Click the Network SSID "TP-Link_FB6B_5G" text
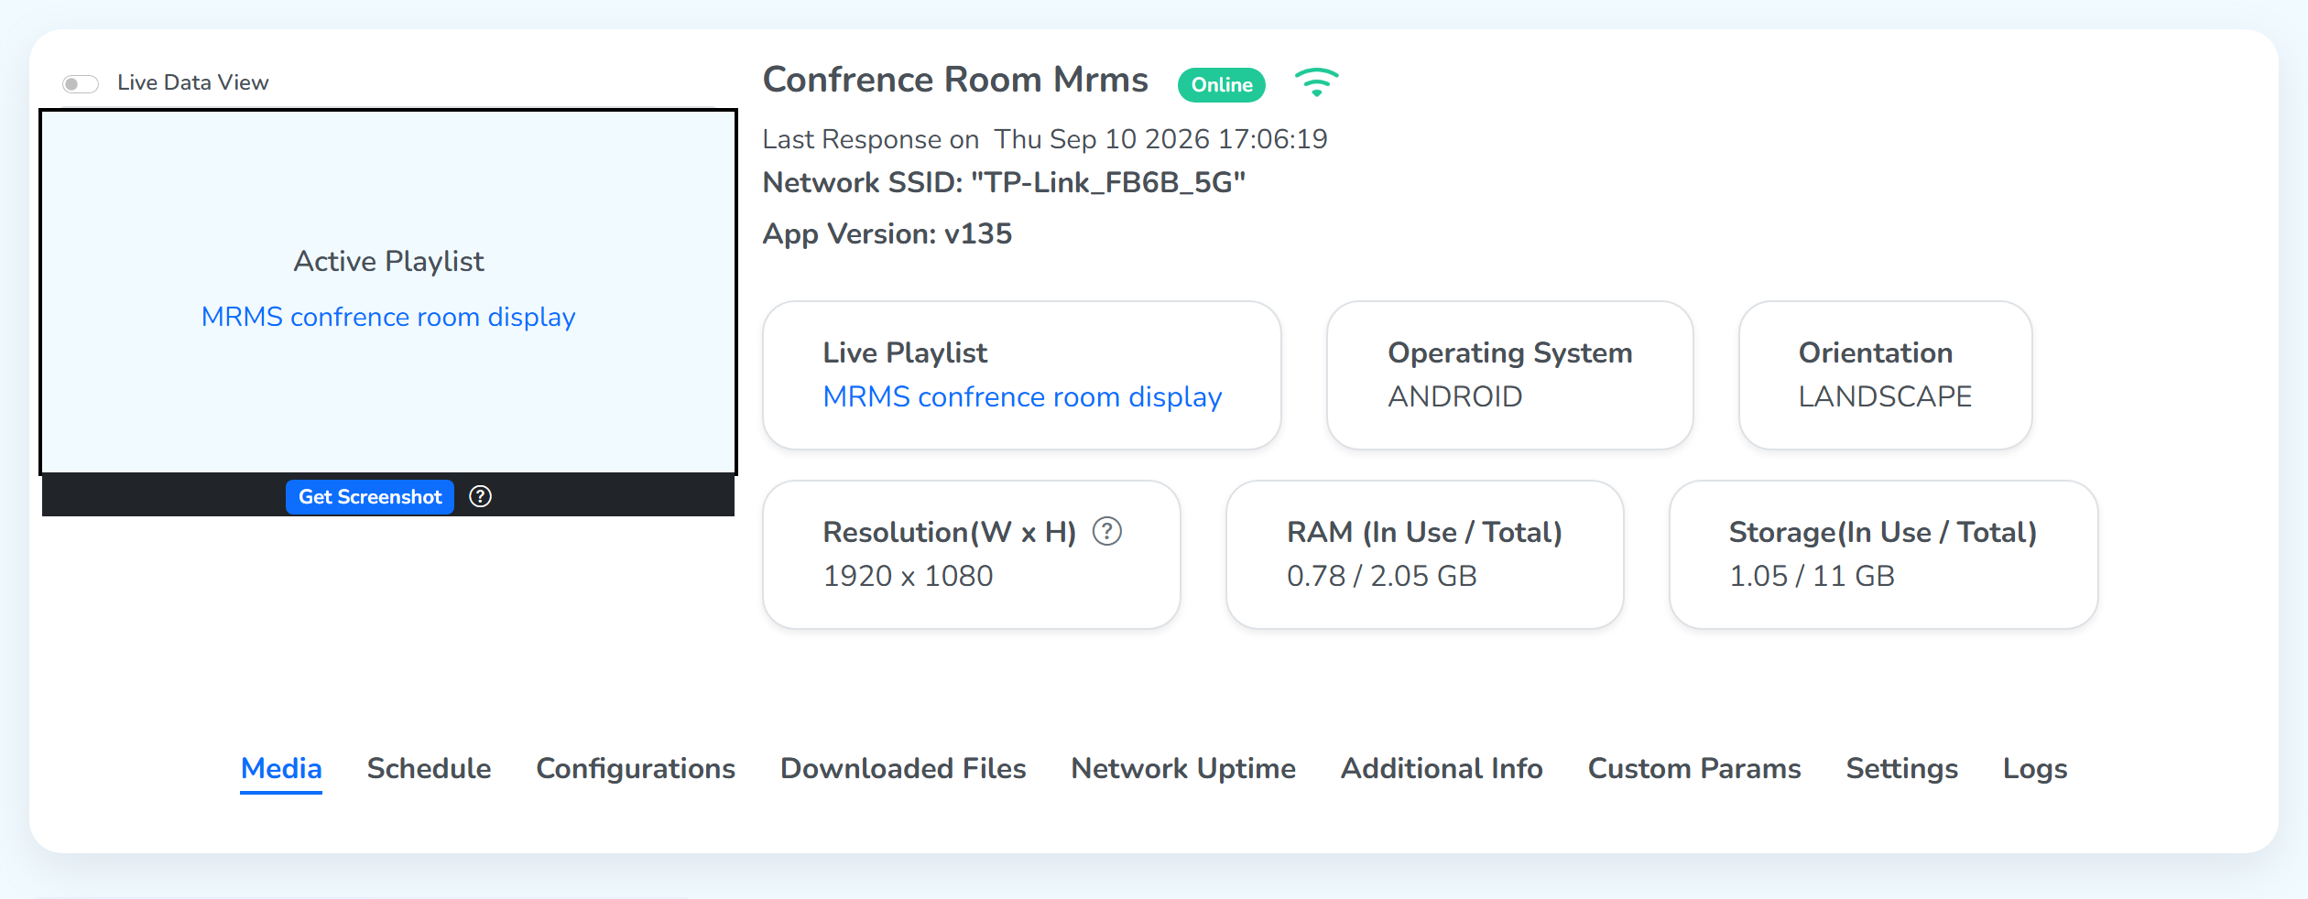 point(1005,183)
